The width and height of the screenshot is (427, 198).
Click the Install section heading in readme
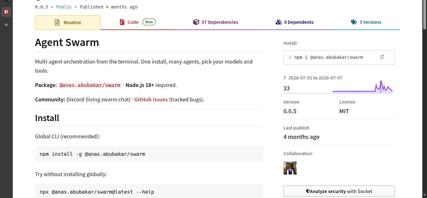[x=47, y=118]
